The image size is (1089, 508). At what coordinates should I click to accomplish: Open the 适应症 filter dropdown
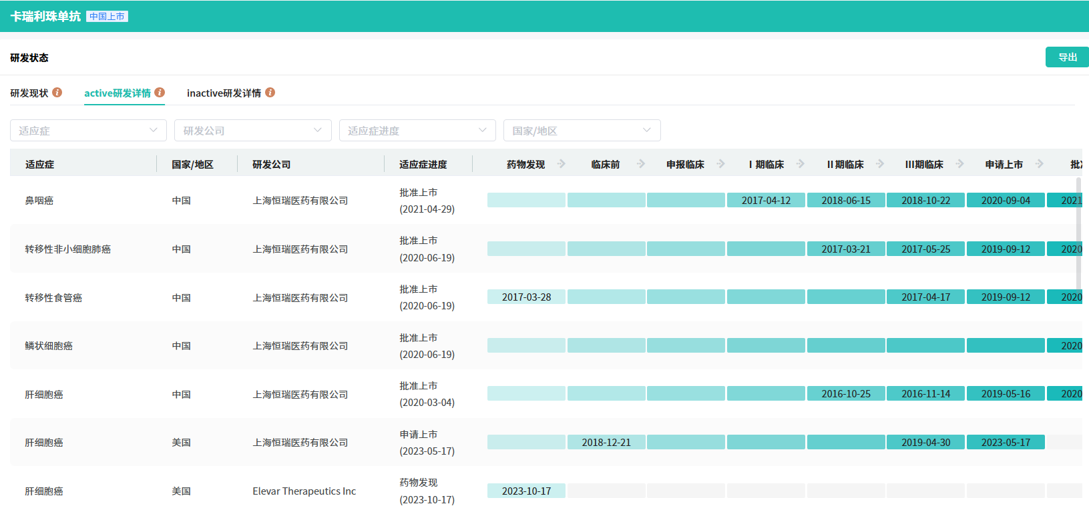88,131
